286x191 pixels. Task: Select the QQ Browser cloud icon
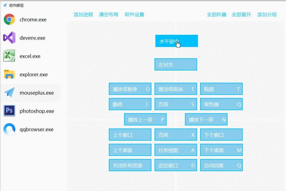click(x=9, y=129)
